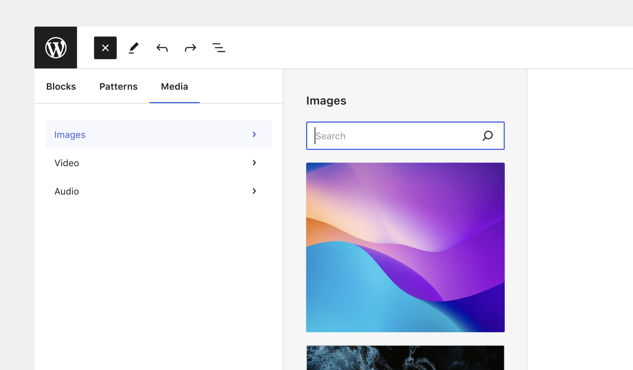Click the search magnifier icon
633x370 pixels.
coord(487,136)
